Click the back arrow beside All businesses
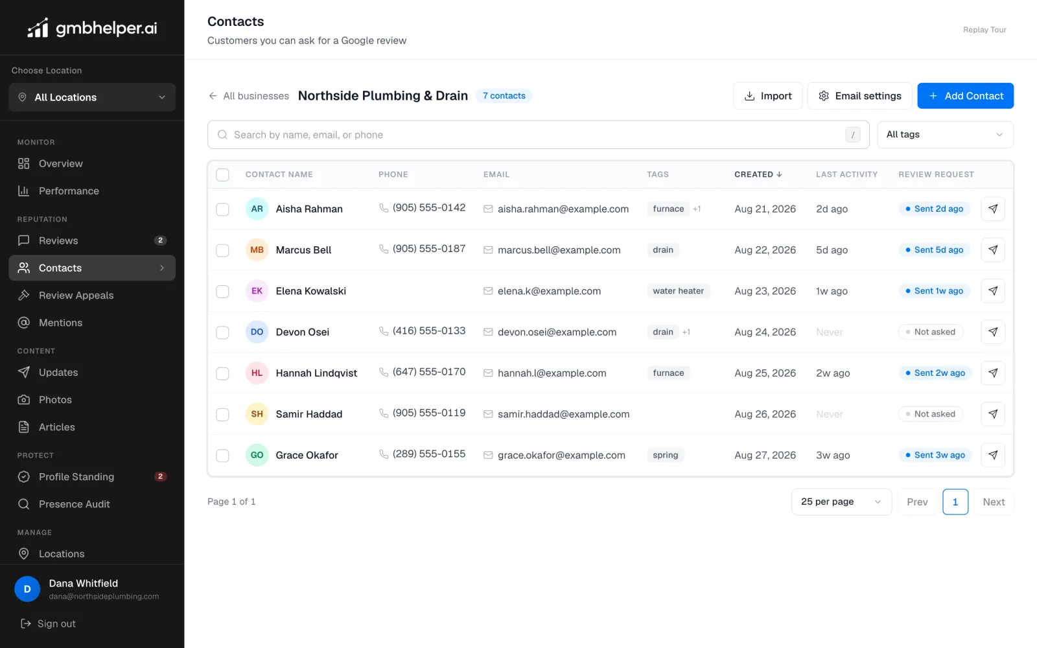1037x648 pixels. (x=213, y=96)
